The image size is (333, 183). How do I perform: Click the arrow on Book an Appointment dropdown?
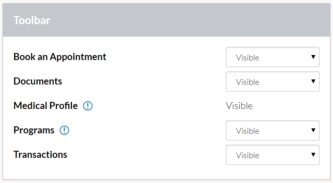(x=313, y=57)
